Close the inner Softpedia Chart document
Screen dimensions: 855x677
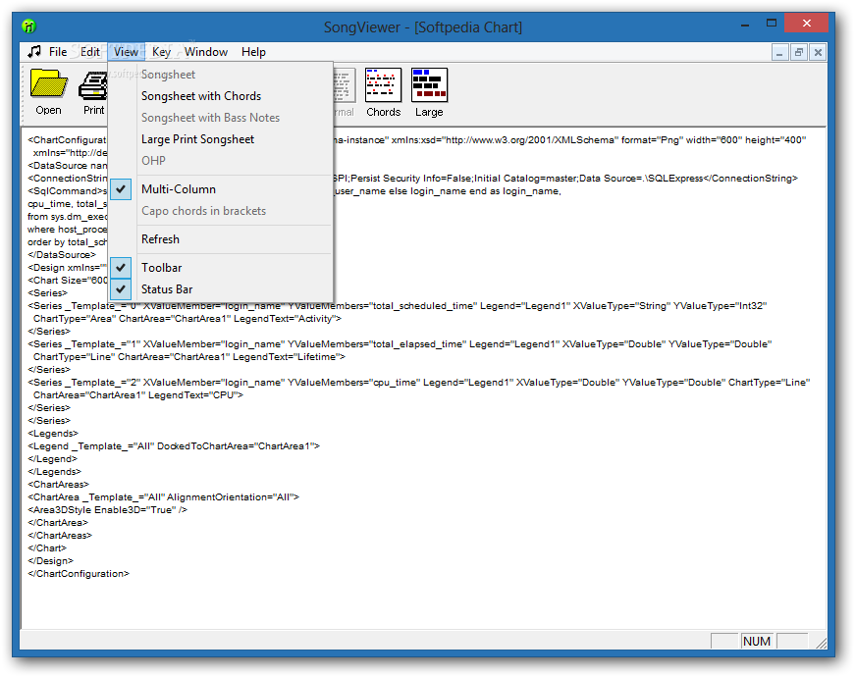[818, 52]
